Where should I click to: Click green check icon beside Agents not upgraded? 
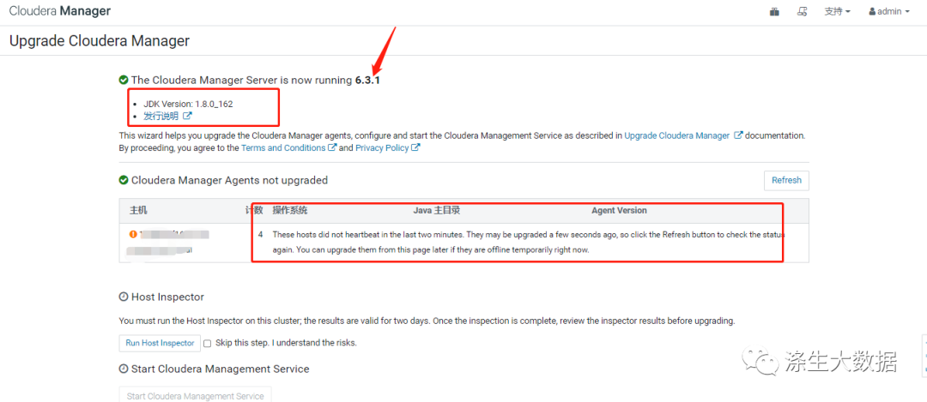(124, 180)
